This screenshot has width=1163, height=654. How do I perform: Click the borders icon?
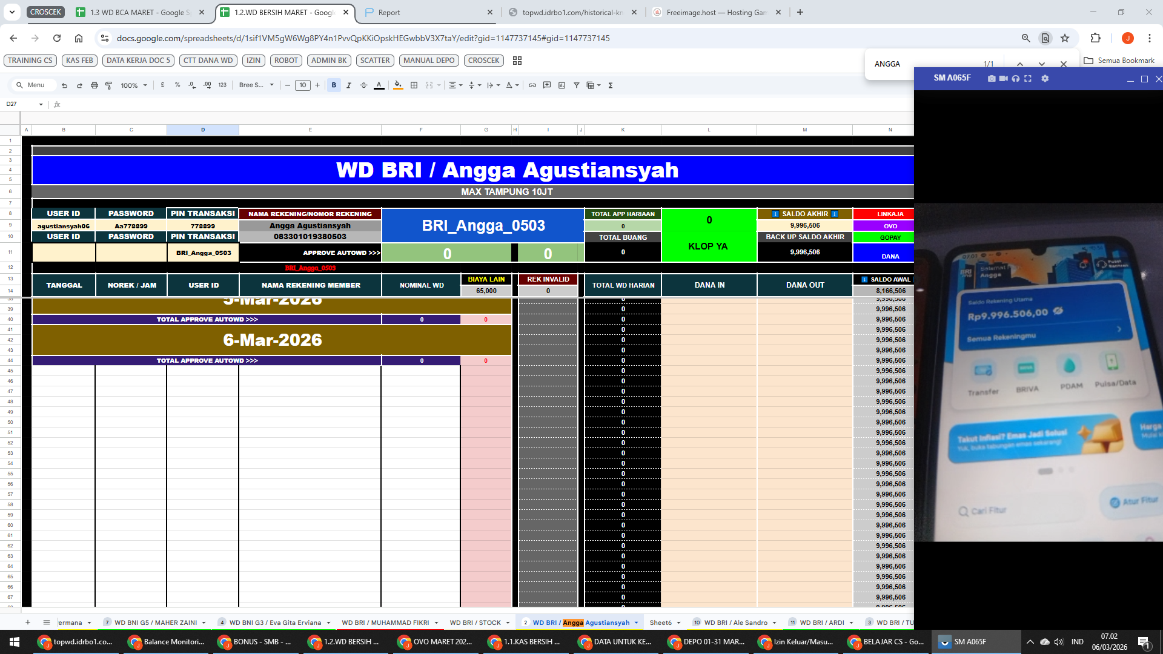(414, 85)
